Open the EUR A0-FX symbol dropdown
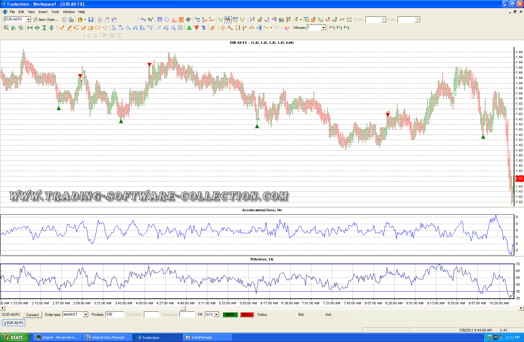Viewport: 524px width, 342px height. 28,20
